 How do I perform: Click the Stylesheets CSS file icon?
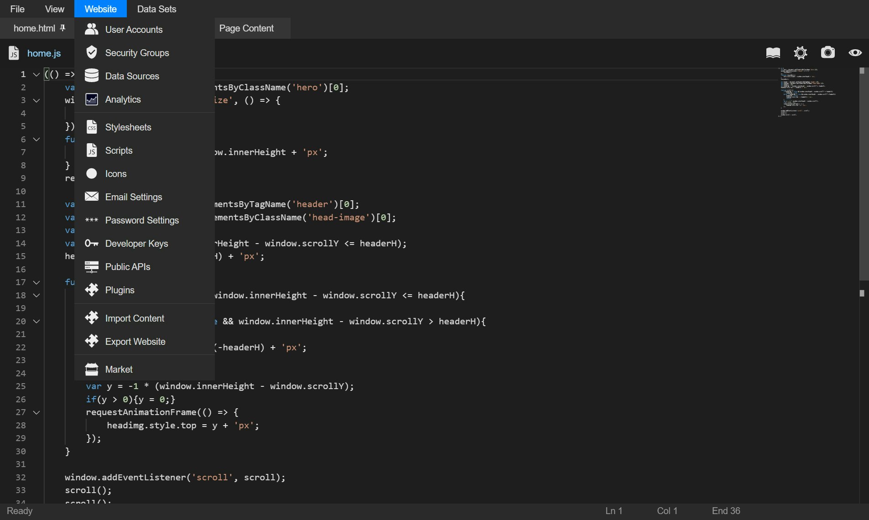coord(92,127)
